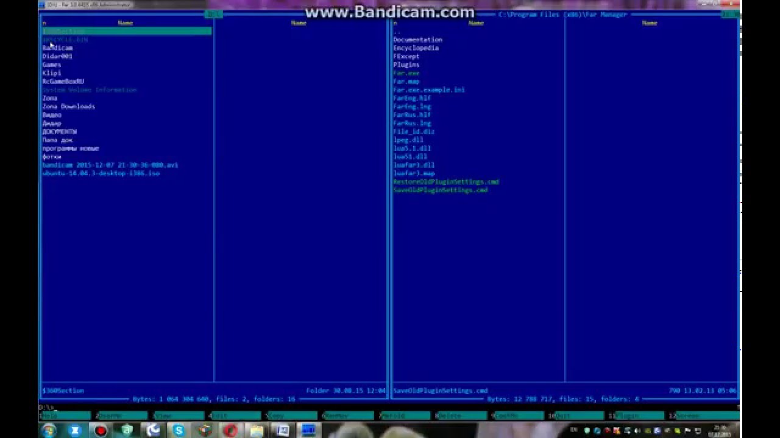Select the FarRus.hlf file
This screenshot has width=780, height=438.
pyautogui.click(x=412, y=115)
